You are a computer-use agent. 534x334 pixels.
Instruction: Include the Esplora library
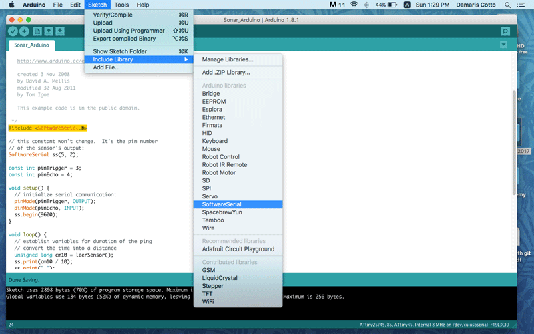[238, 109]
